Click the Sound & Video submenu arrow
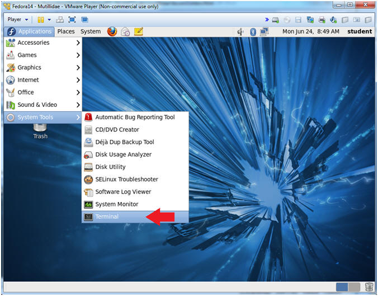Screen dimensions: 378x296 point(78,105)
